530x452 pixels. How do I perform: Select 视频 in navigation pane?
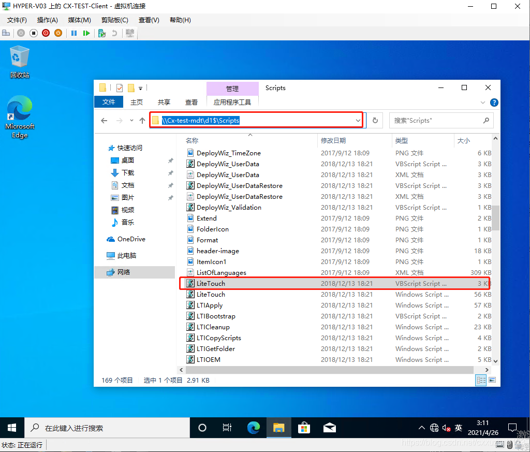click(128, 210)
